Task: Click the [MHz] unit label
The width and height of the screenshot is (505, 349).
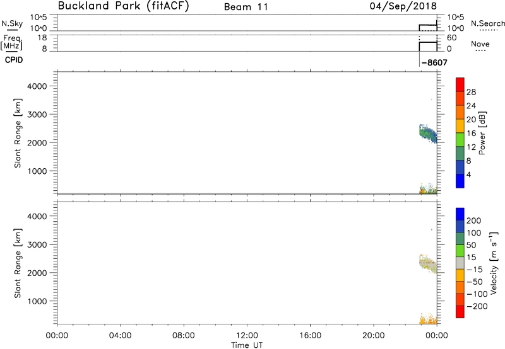Action: pos(11,45)
